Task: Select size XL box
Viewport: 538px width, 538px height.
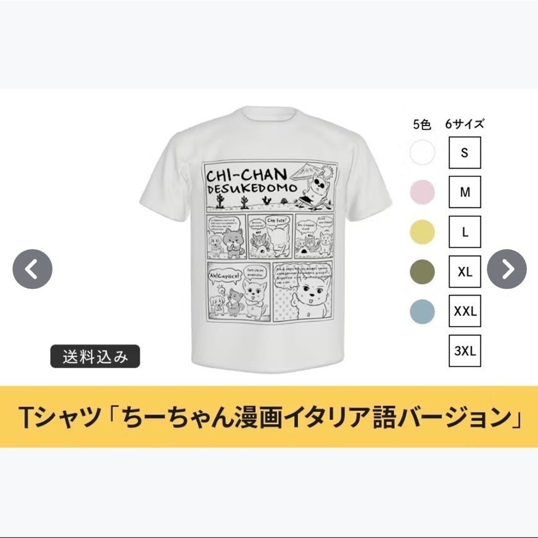Action: [x=465, y=271]
